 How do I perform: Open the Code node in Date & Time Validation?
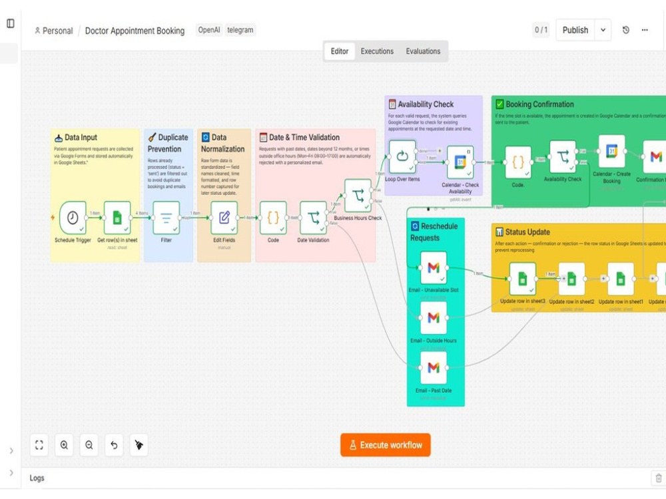tap(273, 218)
